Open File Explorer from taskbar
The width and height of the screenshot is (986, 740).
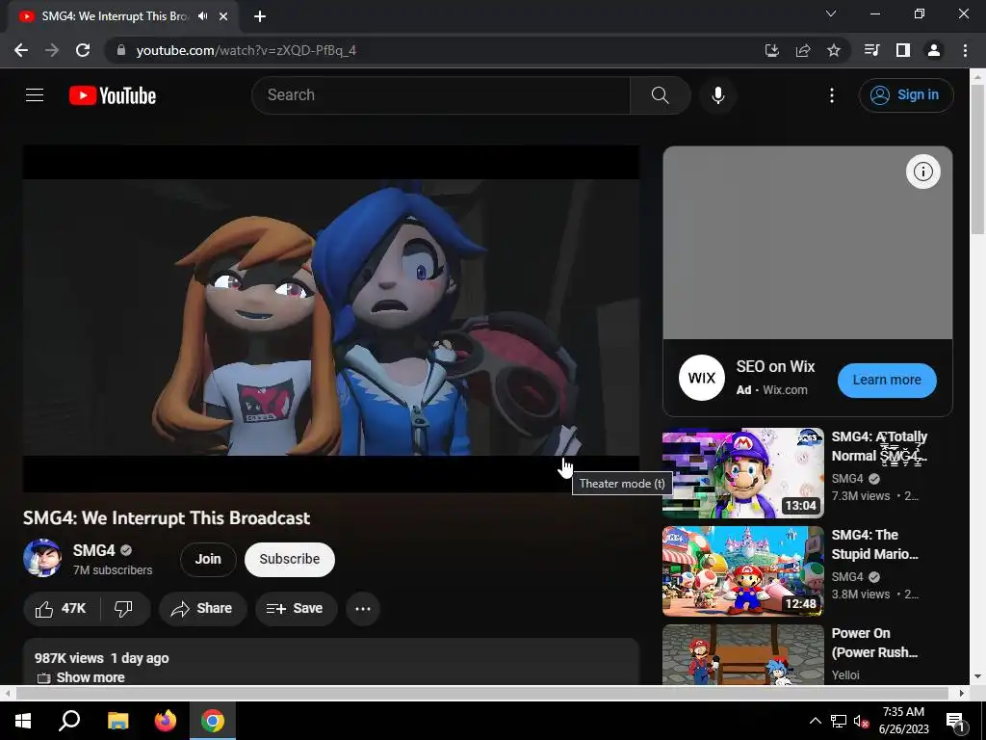click(117, 721)
